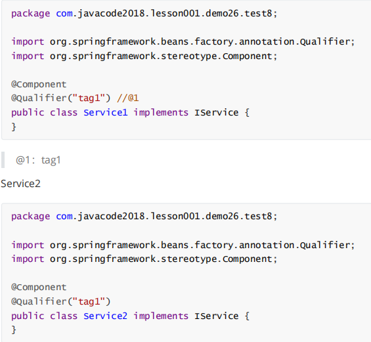Click the Qualifier import in first block
Image resolution: width=371 pixels, height=342 pixels.
(x=183, y=42)
